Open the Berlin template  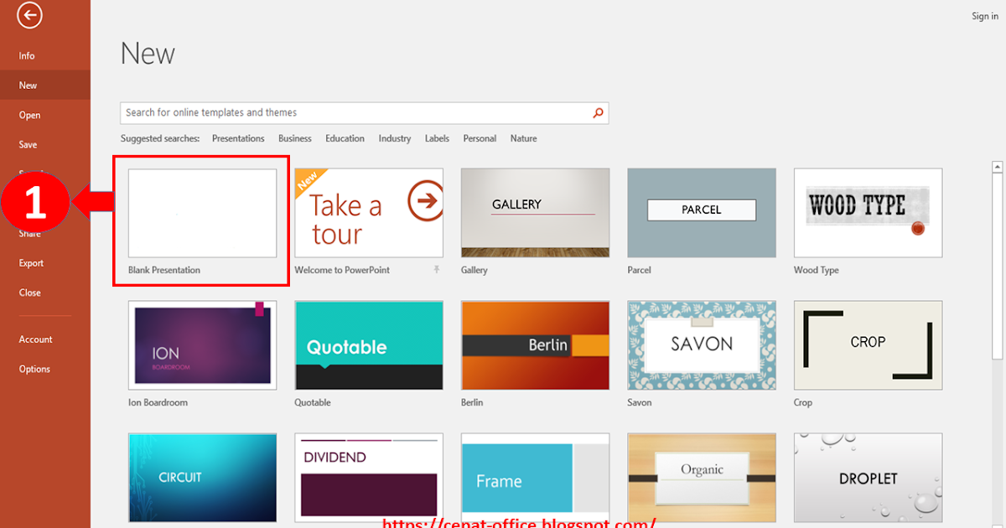[x=535, y=345]
